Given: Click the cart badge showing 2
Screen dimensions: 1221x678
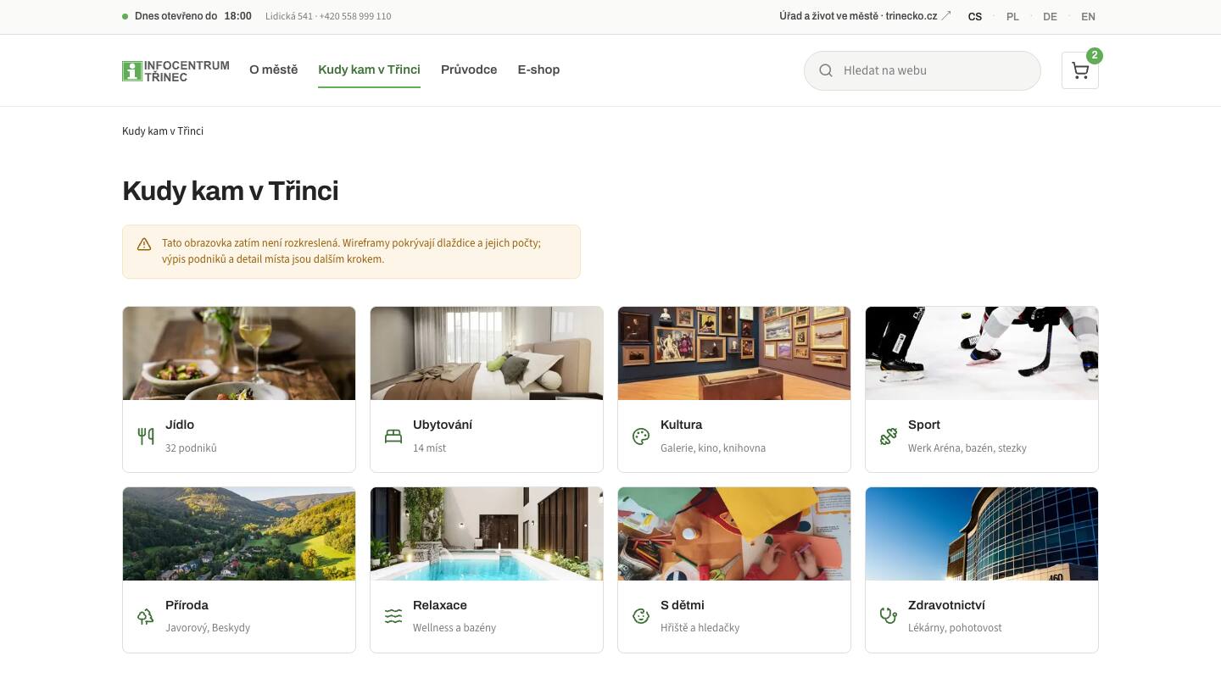Looking at the screenshot, I should point(1095,56).
